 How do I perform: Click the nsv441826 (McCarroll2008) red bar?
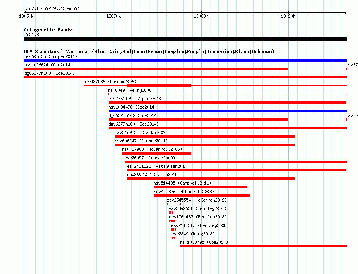coord(202,196)
